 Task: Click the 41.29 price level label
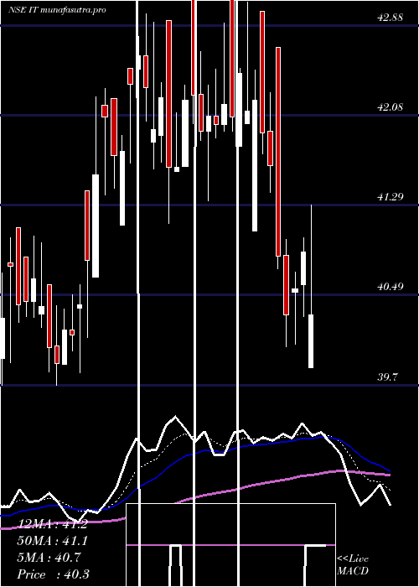point(390,196)
